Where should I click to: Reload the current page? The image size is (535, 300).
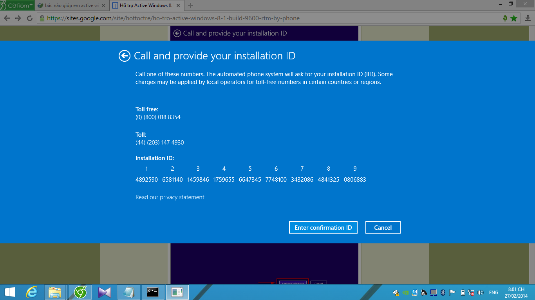pyautogui.click(x=30, y=18)
